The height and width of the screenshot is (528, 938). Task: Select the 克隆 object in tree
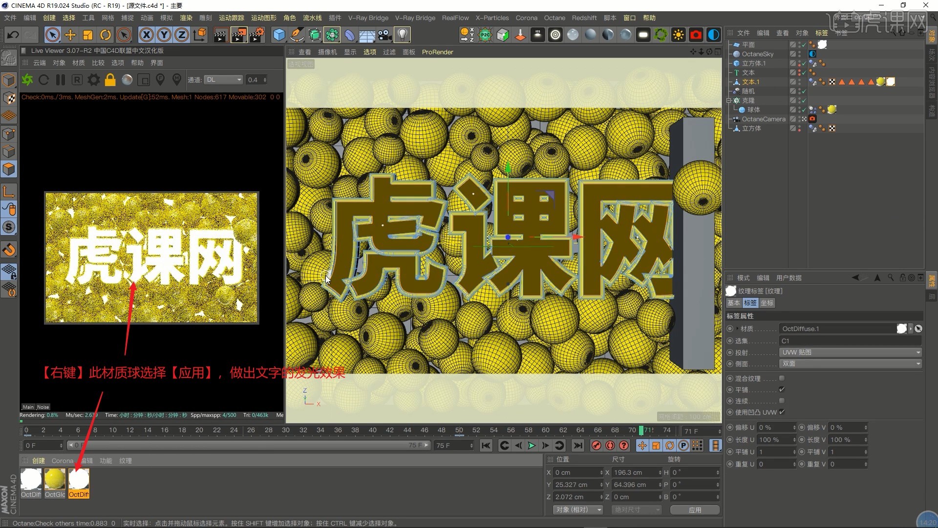pyautogui.click(x=748, y=100)
